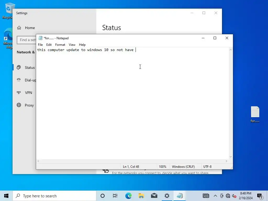Close the Notepad window

click(x=227, y=38)
